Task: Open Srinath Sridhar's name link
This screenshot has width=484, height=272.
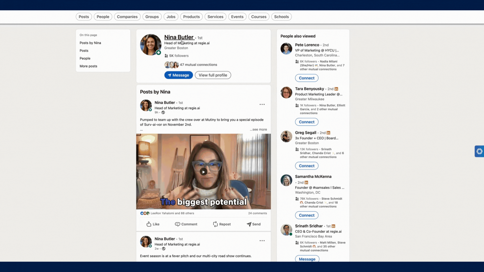Action: pos(309,226)
